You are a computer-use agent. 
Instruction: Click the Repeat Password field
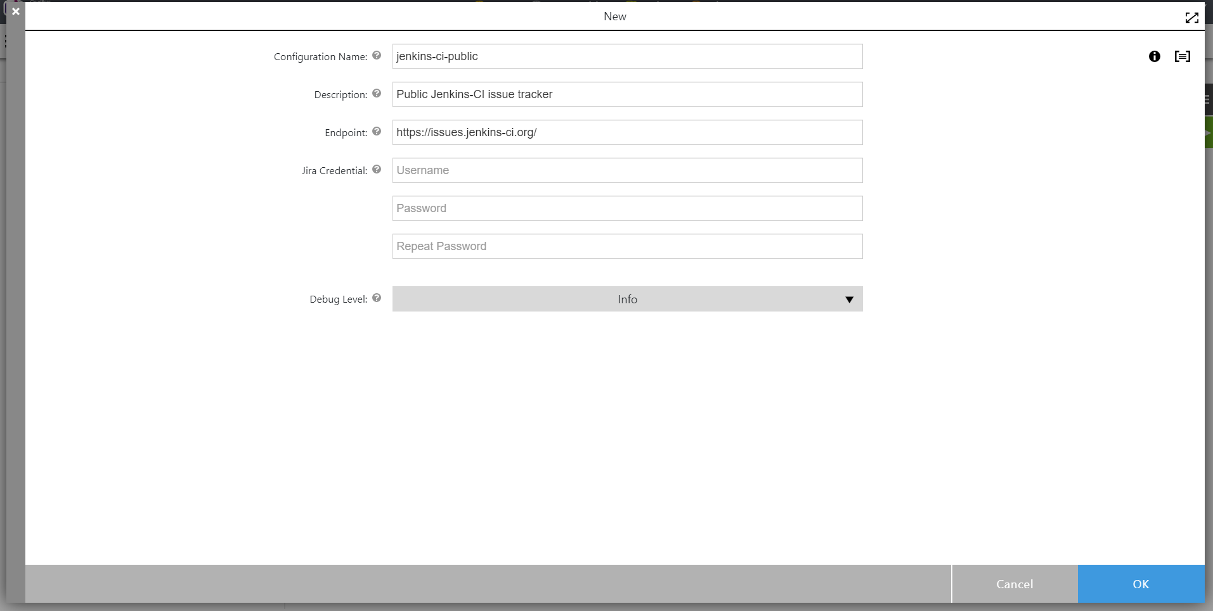tap(627, 246)
